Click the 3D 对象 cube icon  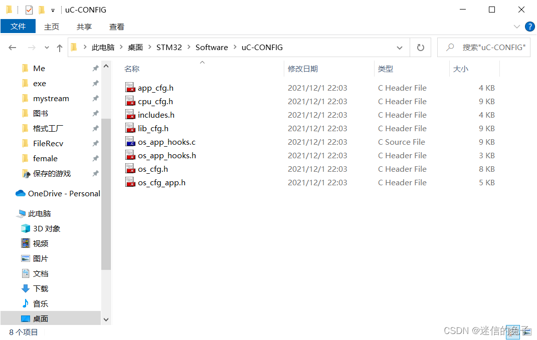26,228
